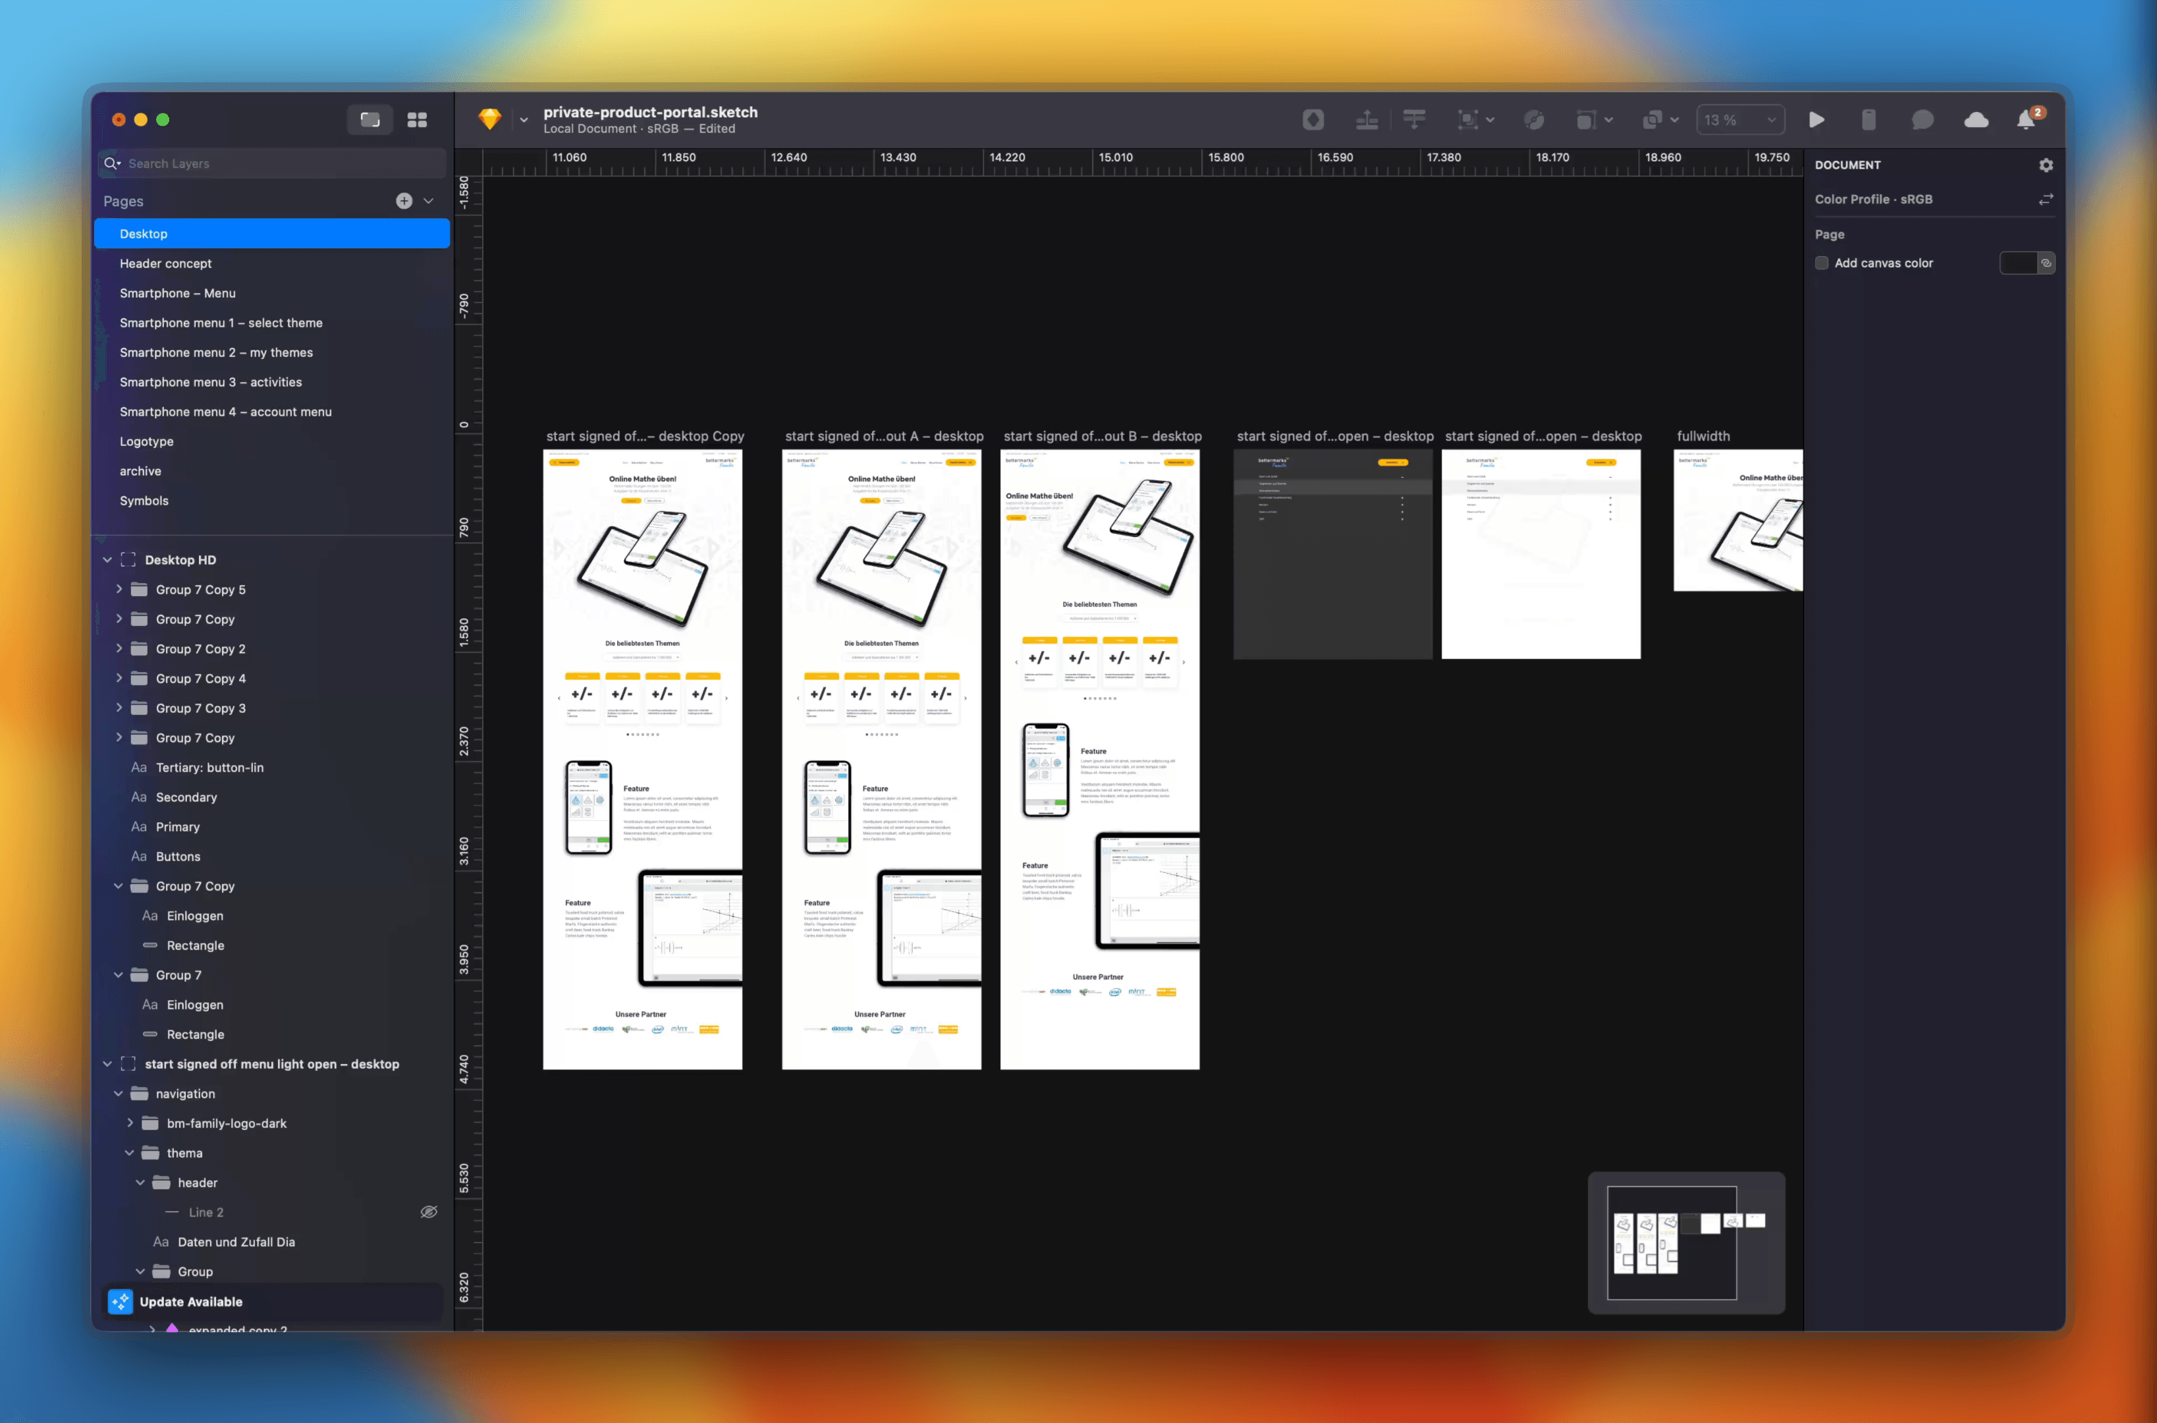This screenshot has height=1423, width=2157.
Task: Click the canvas color swatch
Action: (x=2017, y=263)
